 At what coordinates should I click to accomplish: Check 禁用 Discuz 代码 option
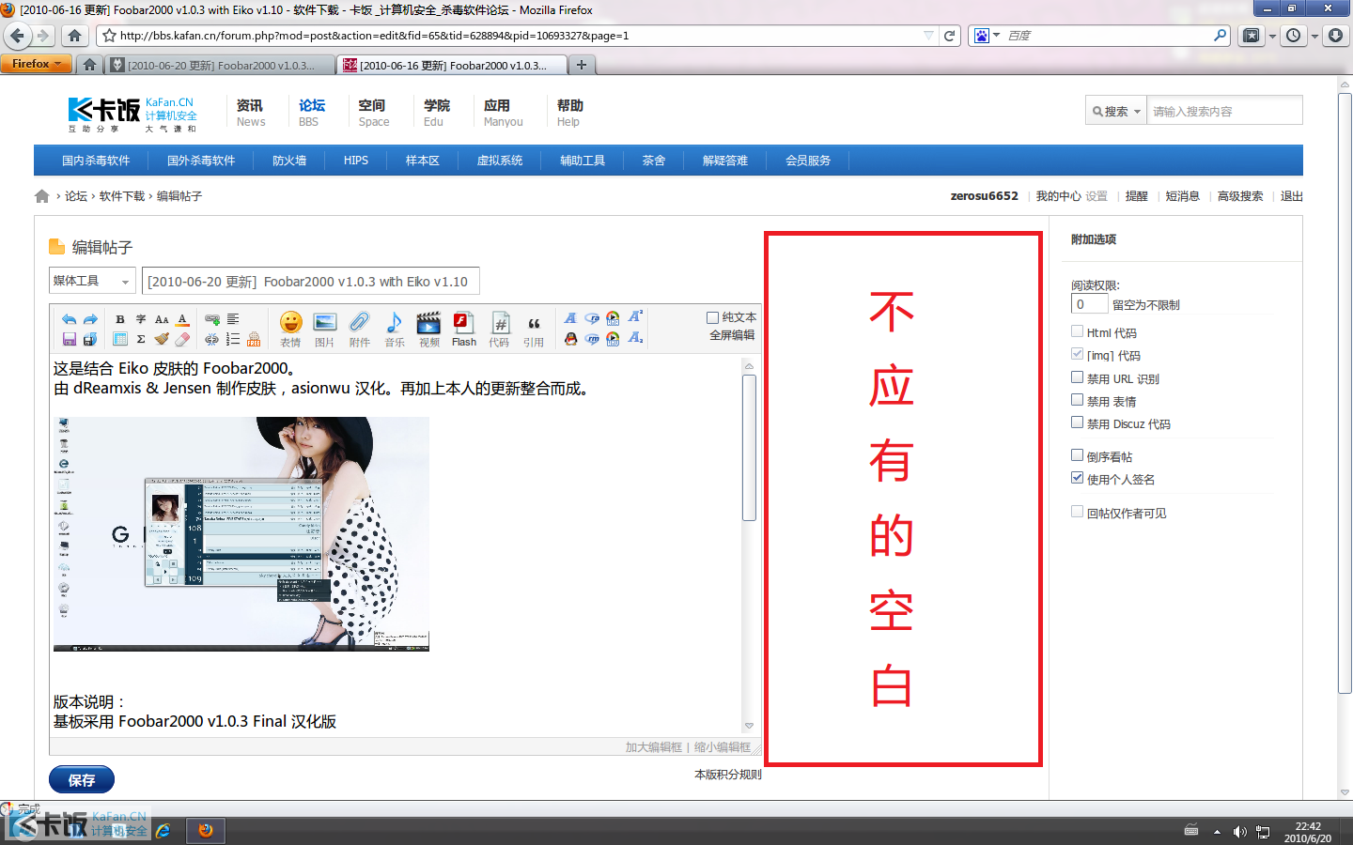(1077, 422)
